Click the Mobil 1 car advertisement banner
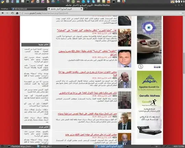This screenshot has height=148, width=185. pyautogui.click(x=149, y=42)
